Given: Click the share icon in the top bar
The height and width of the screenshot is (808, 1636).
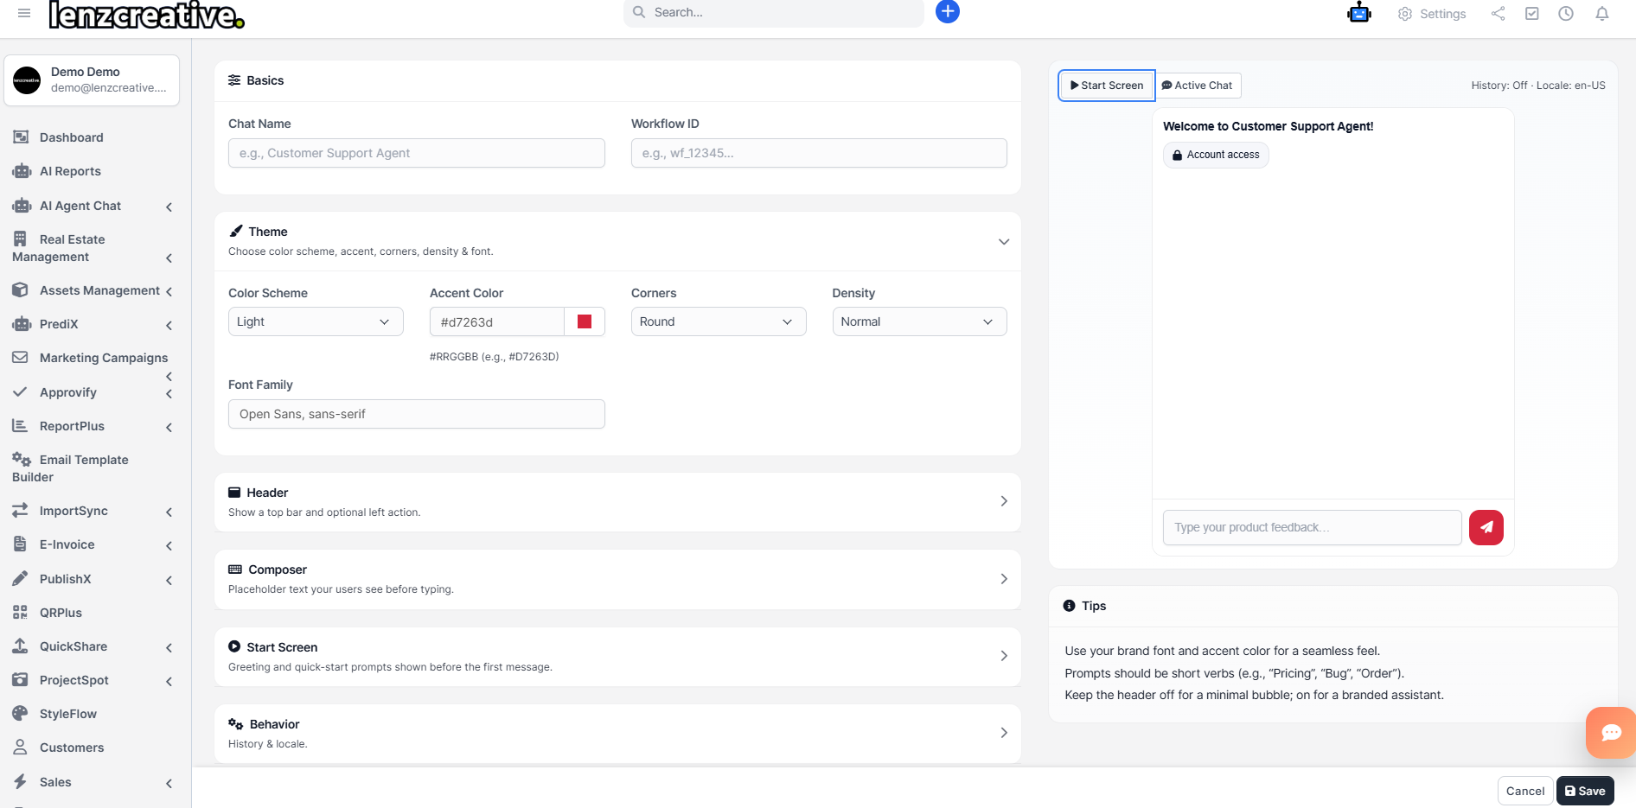Looking at the screenshot, I should point(1498,14).
